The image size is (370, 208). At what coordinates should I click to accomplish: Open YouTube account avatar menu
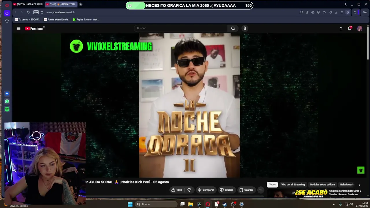point(360,28)
